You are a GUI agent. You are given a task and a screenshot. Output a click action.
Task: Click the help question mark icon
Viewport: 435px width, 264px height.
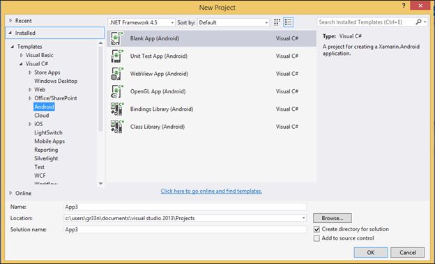[404, 6]
